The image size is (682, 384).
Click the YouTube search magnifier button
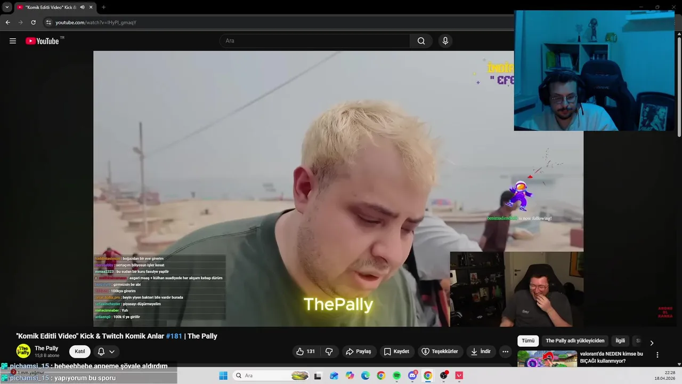[x=421, y=41]
